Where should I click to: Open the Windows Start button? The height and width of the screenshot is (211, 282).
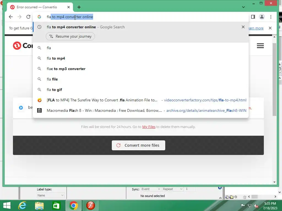tap(7, 206)
